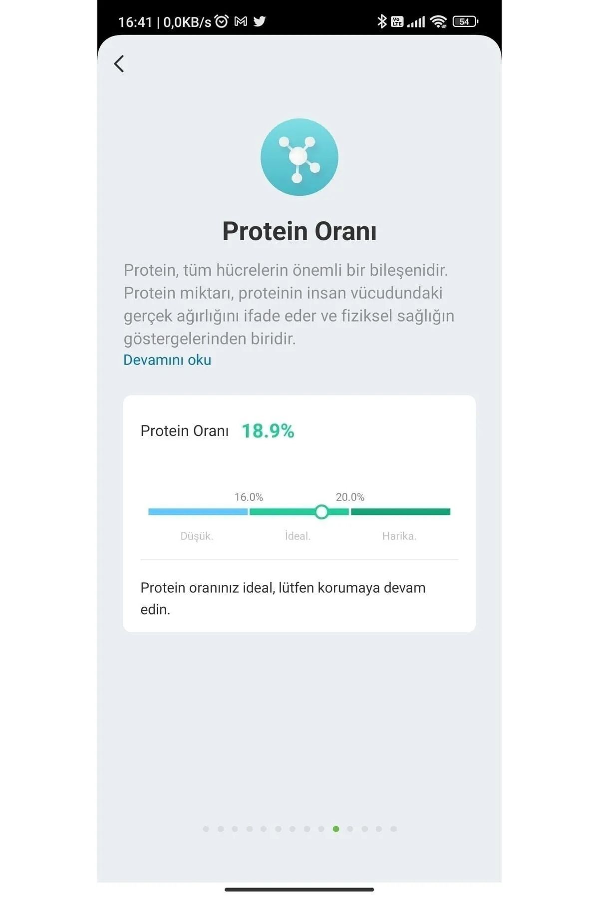
Task: Tap the signal strength bars
Action: pos(416,21)
